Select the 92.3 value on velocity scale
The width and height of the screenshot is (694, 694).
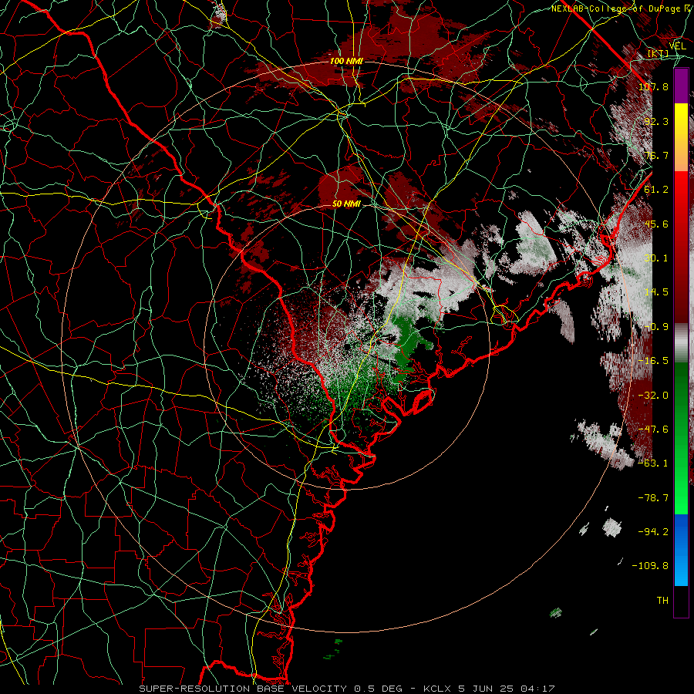pos(656,121)
